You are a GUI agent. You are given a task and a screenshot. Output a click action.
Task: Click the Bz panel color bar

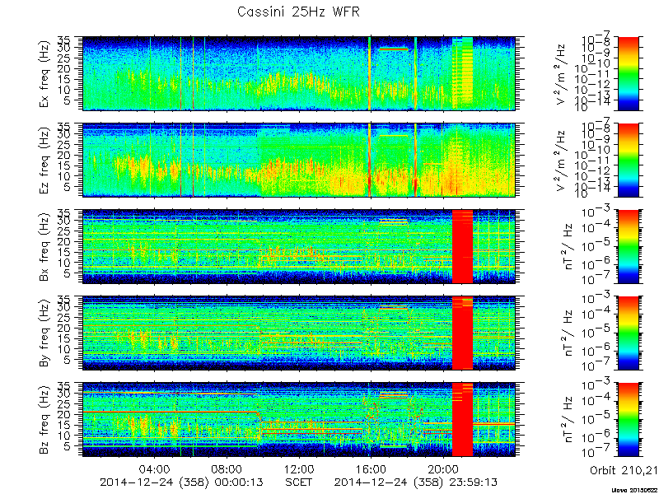point(628,420)
